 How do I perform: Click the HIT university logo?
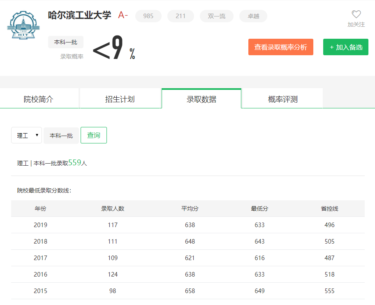[23, 25]
